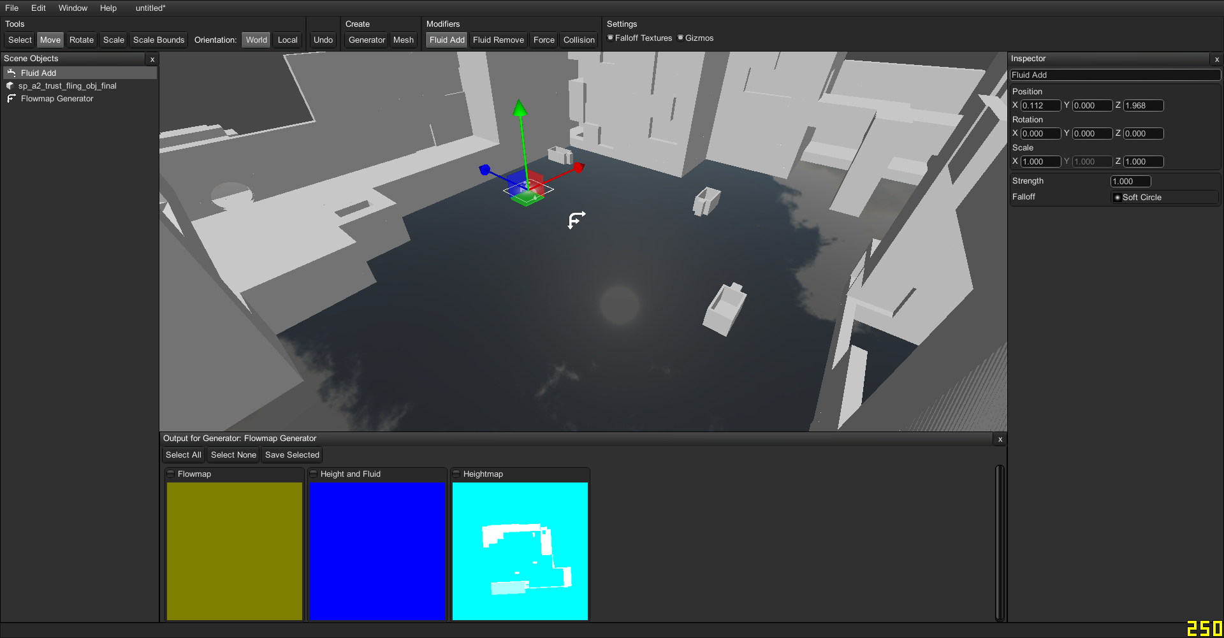This screenshot has height=638, width=1224.
Task: Click the Flowmap Generator icon in Scene Objects
Action: point(11,99)
